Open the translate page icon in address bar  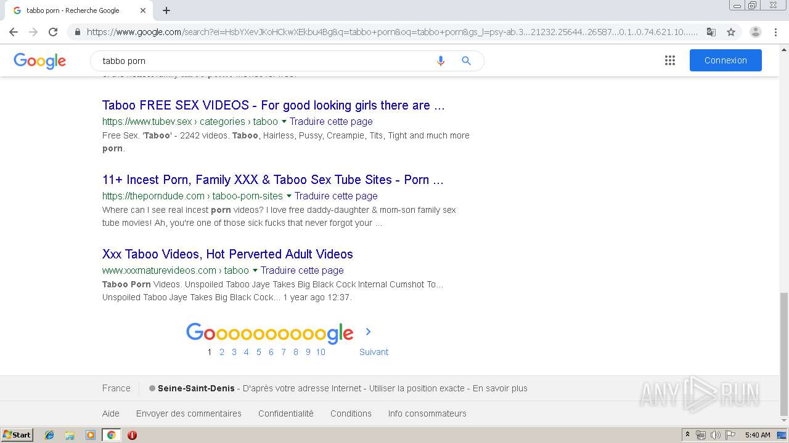tap(711, 32)
